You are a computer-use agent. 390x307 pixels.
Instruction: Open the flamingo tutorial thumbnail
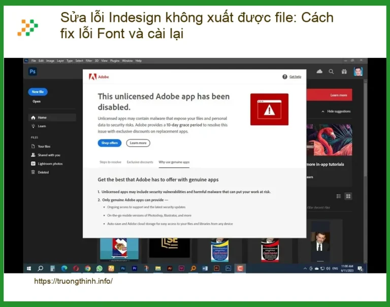[329, 140]
